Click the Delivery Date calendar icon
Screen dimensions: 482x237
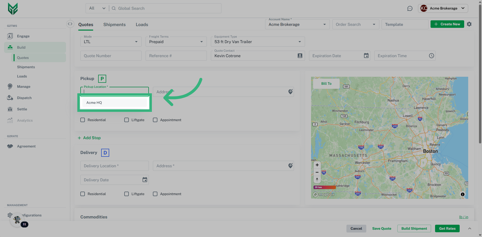tap(145, 180)
